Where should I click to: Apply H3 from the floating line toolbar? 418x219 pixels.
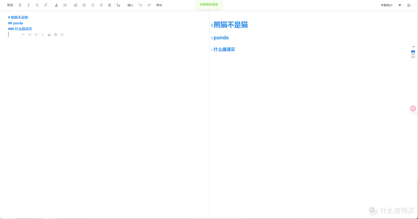coord(36,35)
